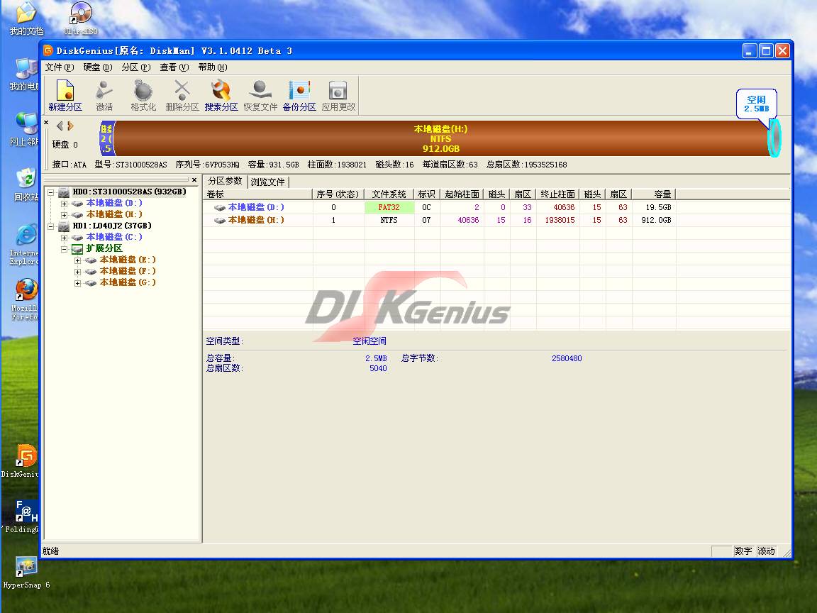
Task: Collapse the HD0:ST31000528AS disk node
Action: click(50, 192)
